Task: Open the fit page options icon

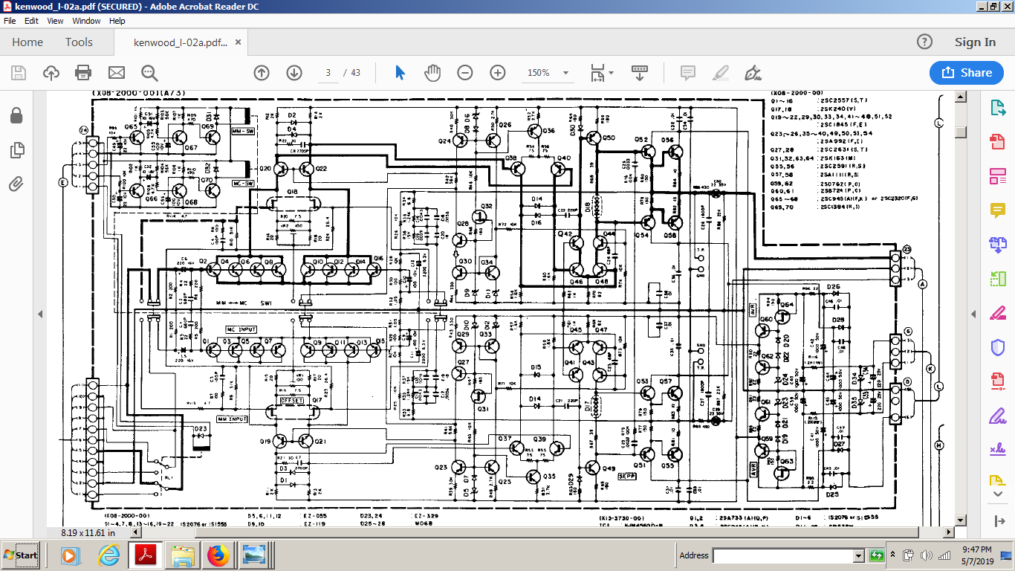Action: pos(597,73)
